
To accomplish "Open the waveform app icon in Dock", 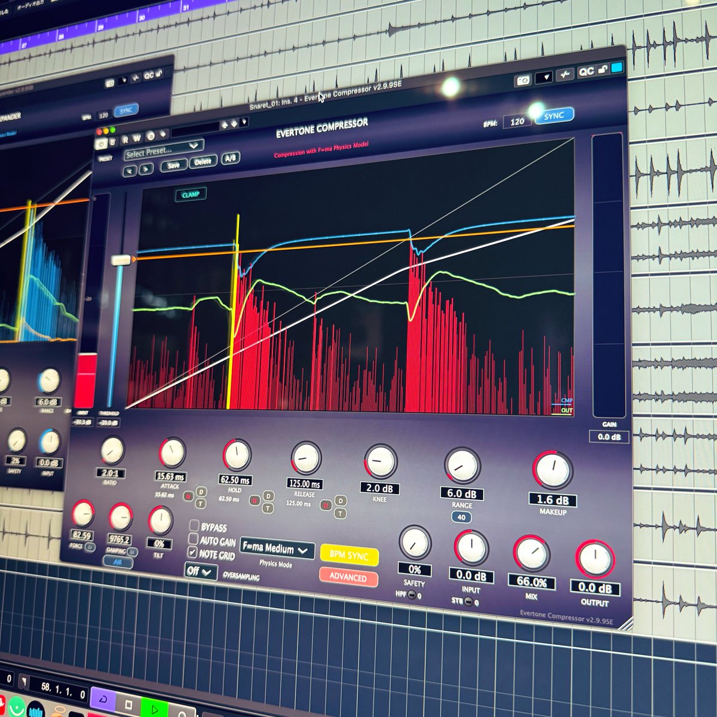I will pos(36,709).
